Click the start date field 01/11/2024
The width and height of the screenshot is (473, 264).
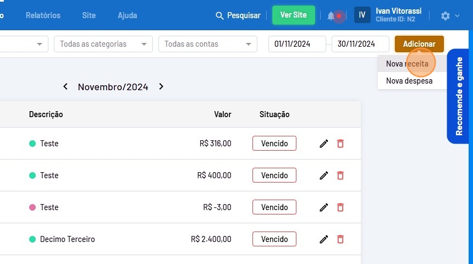coord(297,44)
